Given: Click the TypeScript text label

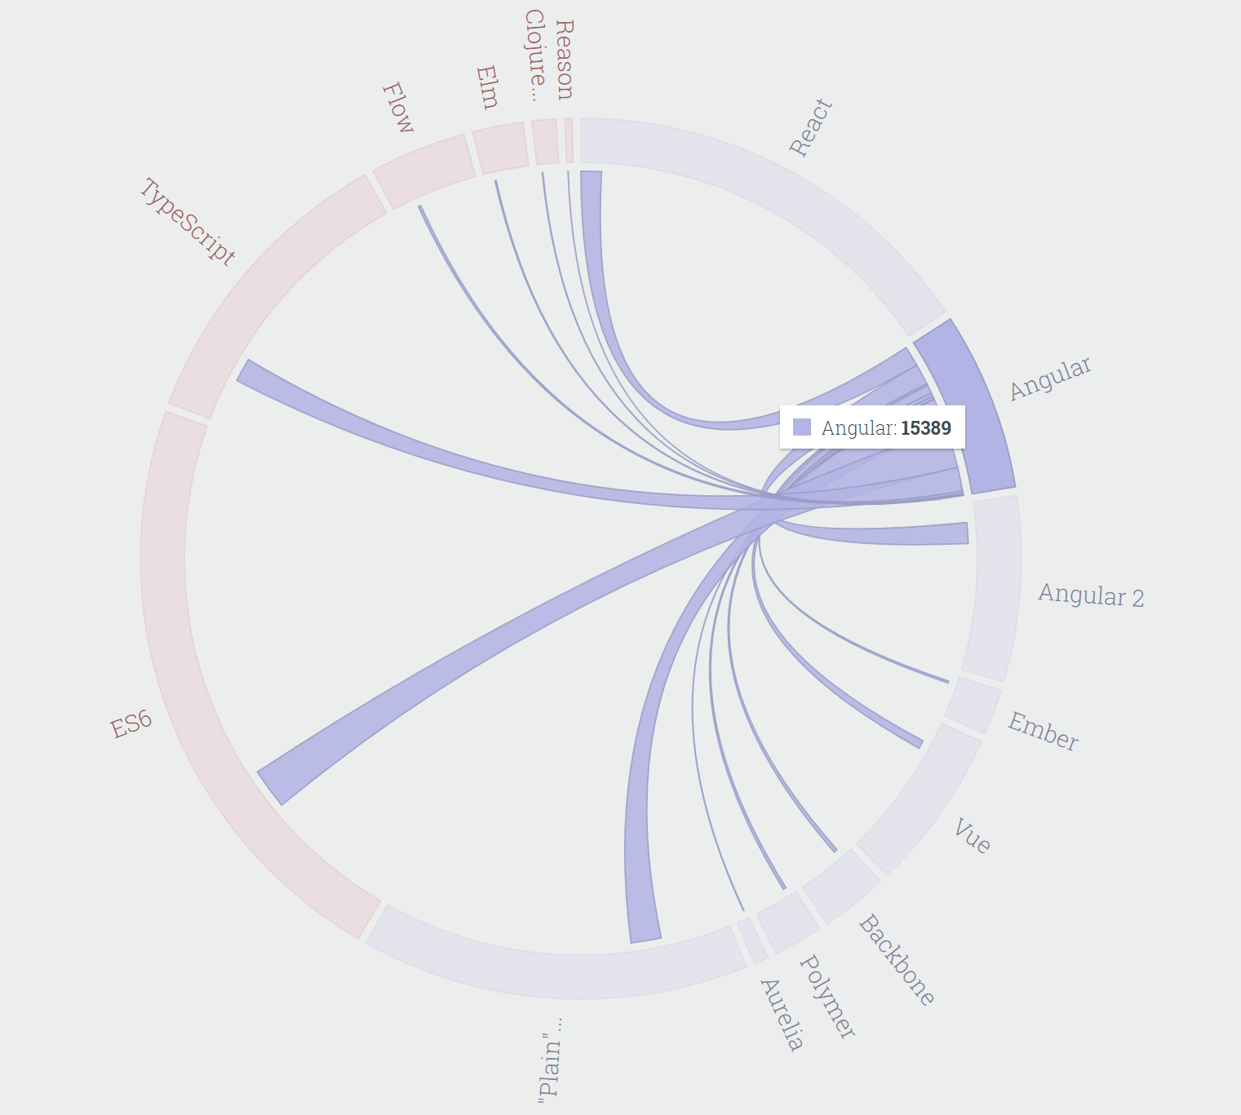Looking at the screenshot, I should tap(188, 221).
